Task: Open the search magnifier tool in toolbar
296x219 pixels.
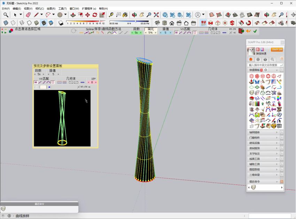Action: click(x=6, y=15)
